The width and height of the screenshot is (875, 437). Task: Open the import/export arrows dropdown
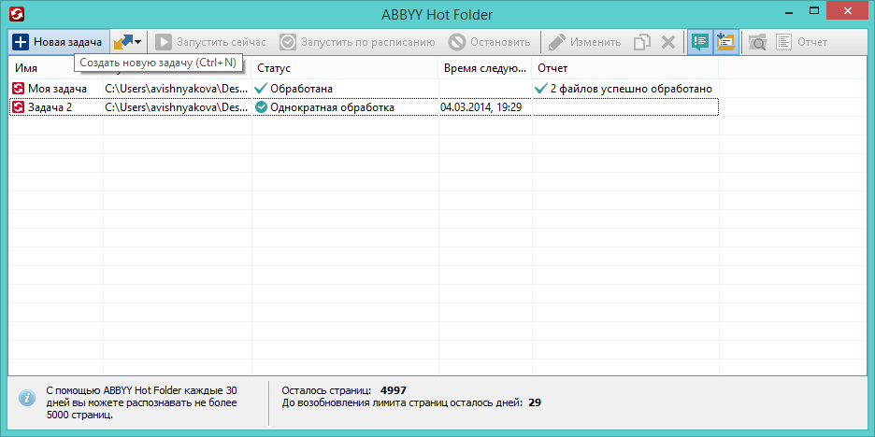click(127, 42)
